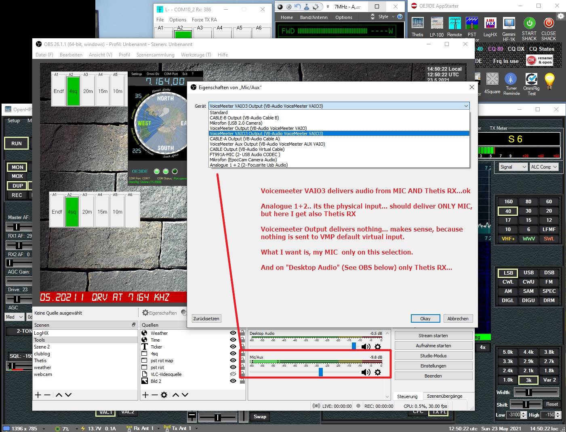Viewport: 566px width, 432px height.
Task: Toggle visibility of the Ticker source
Action: click(x=233, y=347)
